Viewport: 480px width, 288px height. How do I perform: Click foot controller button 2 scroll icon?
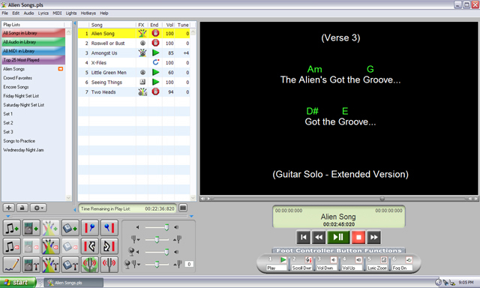308,259
